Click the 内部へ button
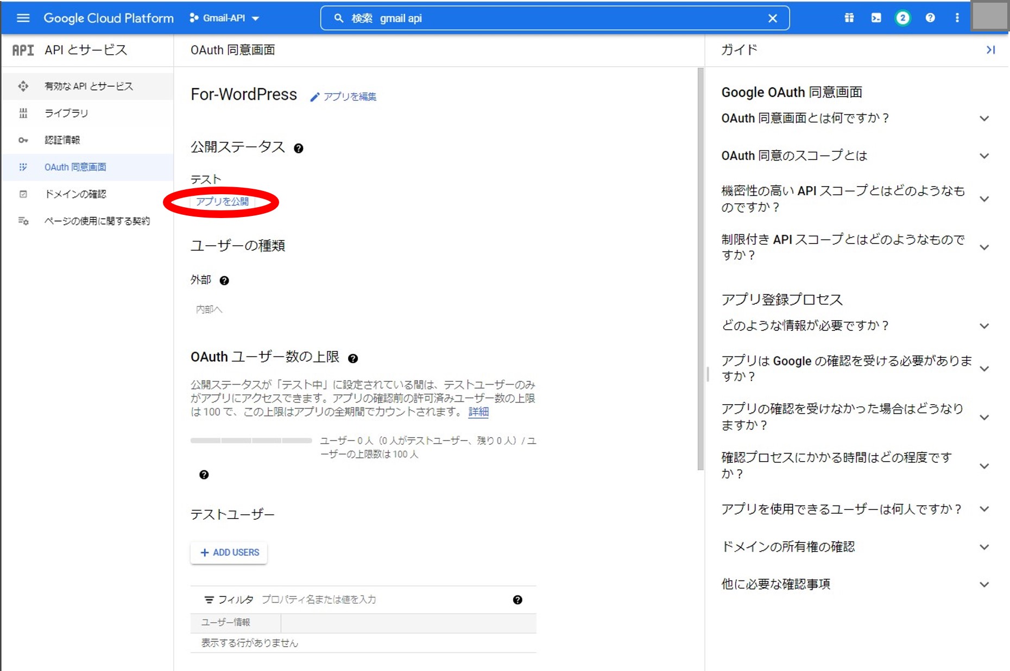 tap(209, 309)
